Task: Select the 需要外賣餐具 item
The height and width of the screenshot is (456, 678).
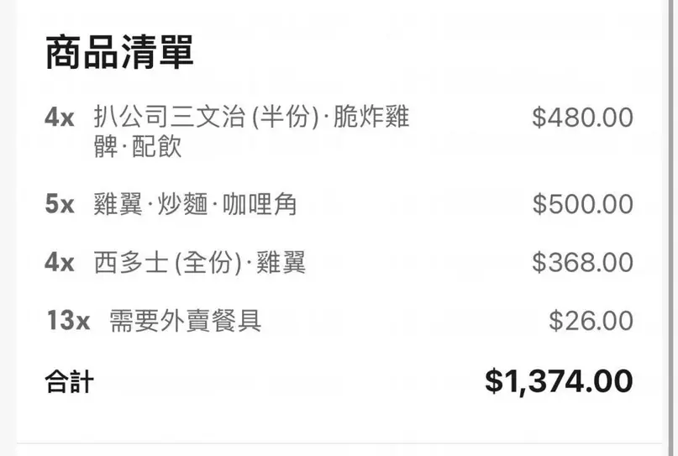Action: click(185, 321)
